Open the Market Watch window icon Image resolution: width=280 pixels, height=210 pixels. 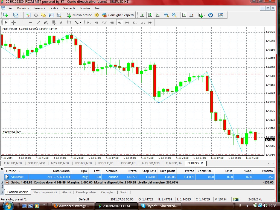pyautogui.click(x=28, y=15)
